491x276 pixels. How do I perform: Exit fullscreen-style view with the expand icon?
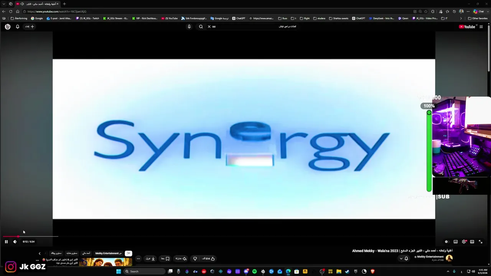tap(480, 242)
